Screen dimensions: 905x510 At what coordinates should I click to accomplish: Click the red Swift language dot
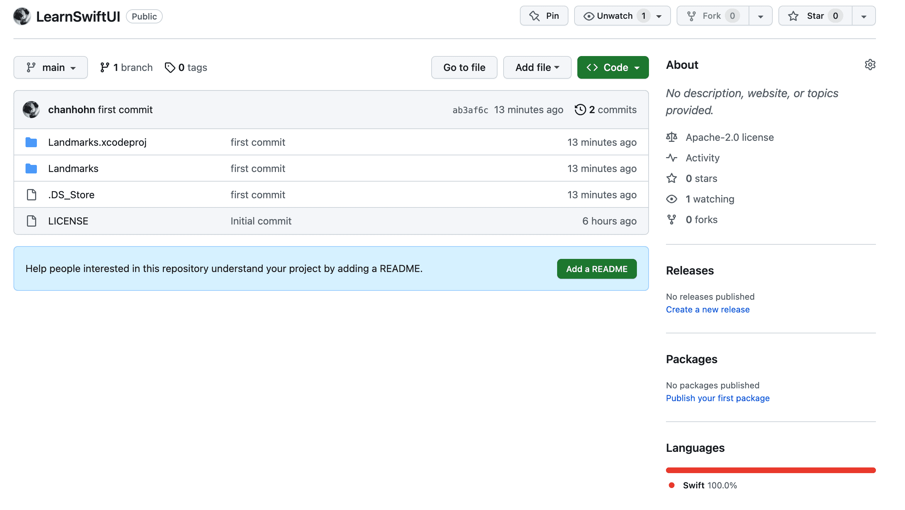point(672,485)
